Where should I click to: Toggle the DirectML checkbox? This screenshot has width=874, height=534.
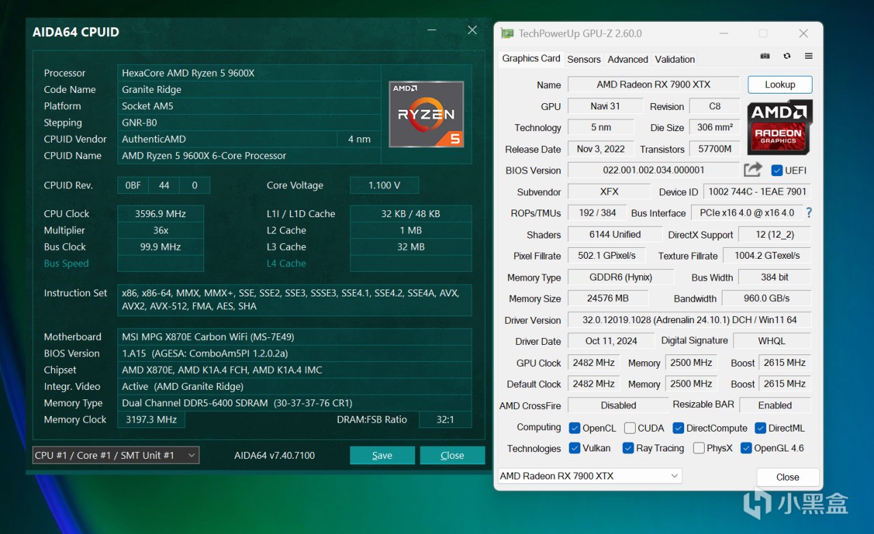(x=760, y=427)
